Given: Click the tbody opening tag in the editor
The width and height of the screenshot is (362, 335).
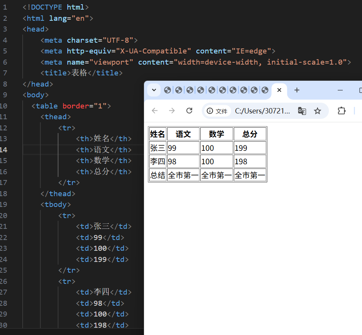Looking at the screenshot, I should (55, 205).
